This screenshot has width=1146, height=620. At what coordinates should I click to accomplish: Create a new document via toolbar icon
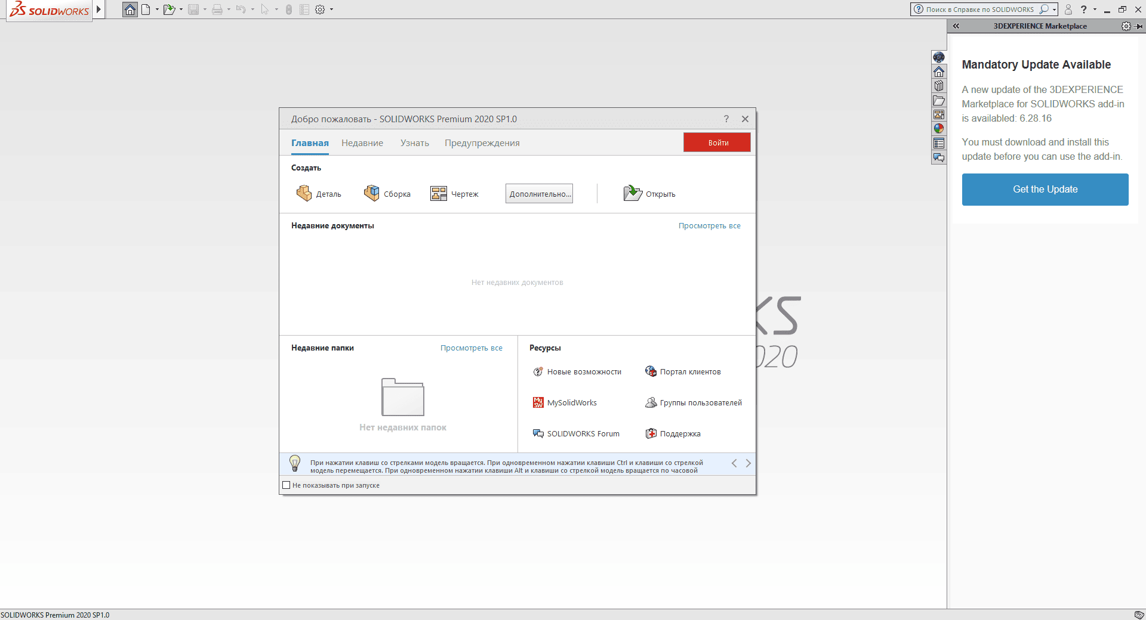pos(146,10)
